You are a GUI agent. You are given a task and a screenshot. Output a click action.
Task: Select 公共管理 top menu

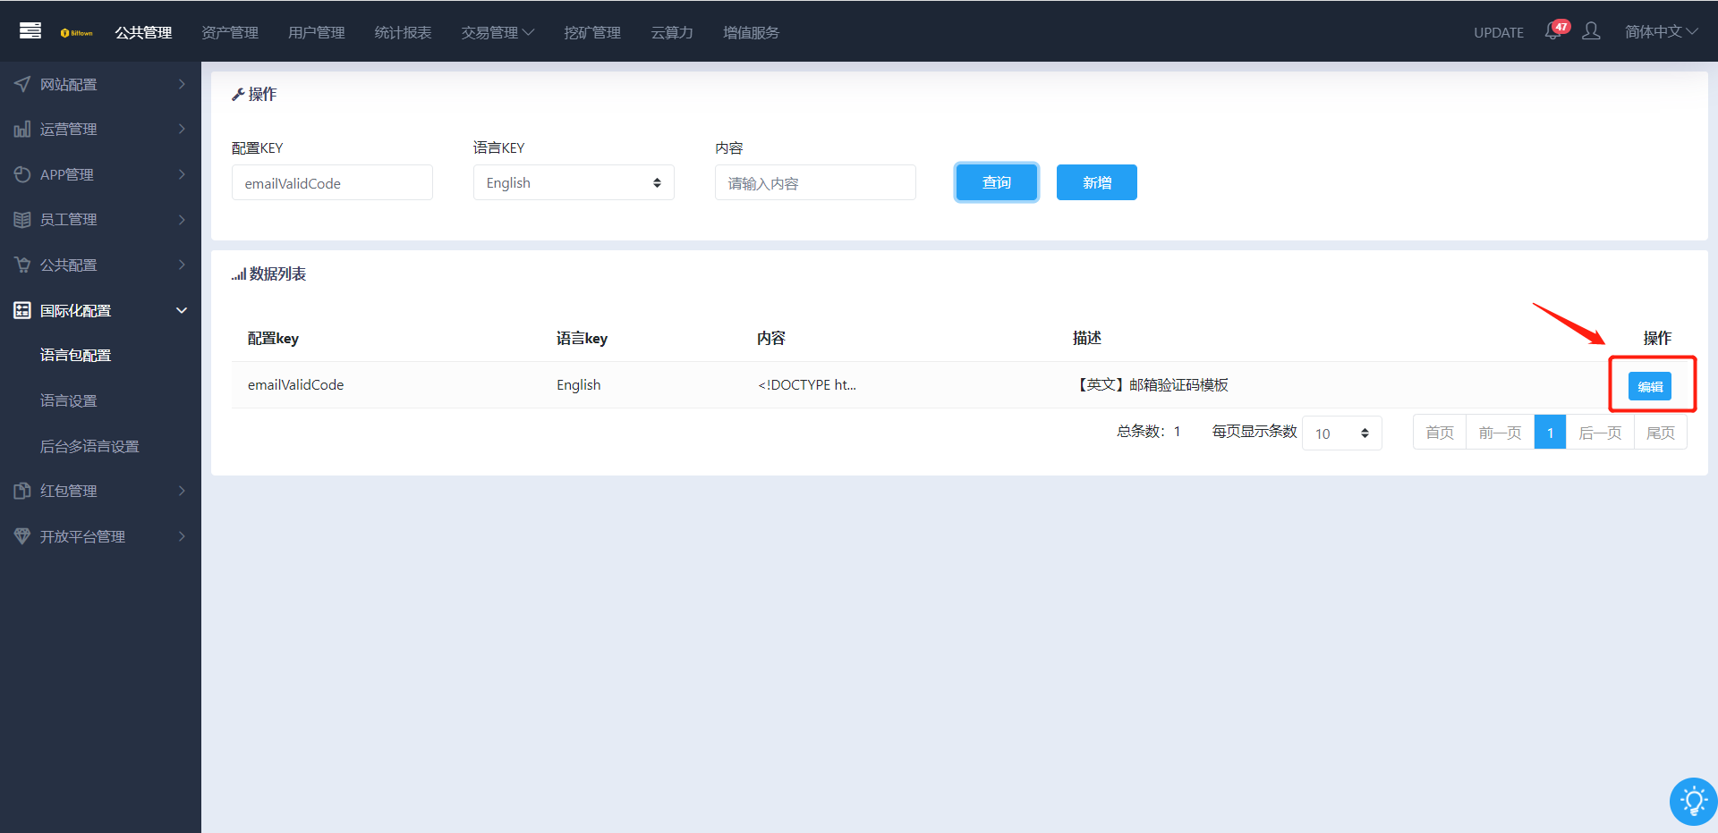[143, 32]
